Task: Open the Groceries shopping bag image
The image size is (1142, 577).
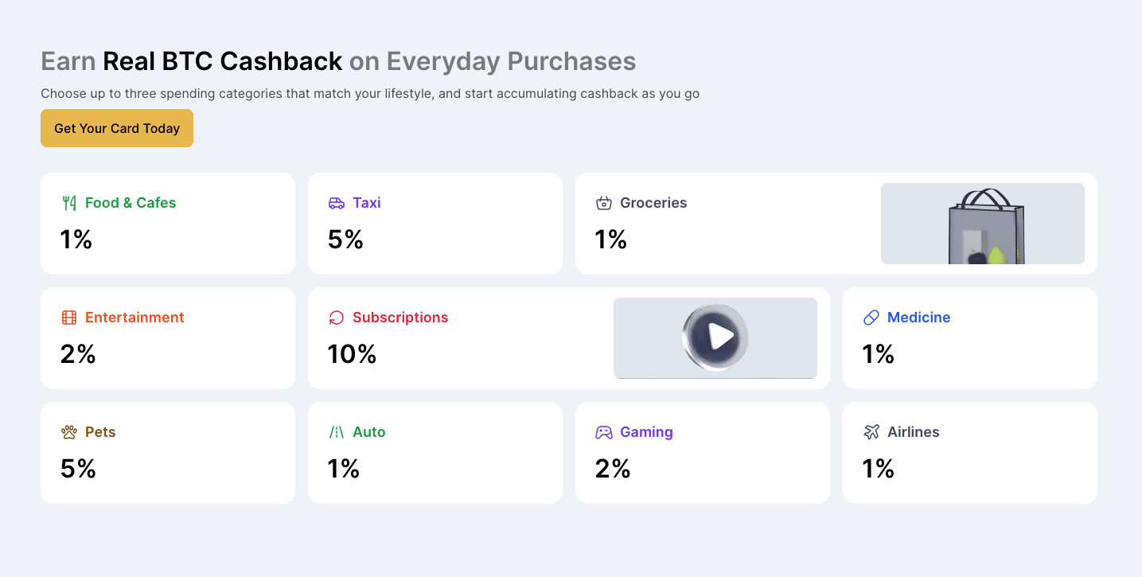Action: tap(983, 224)
